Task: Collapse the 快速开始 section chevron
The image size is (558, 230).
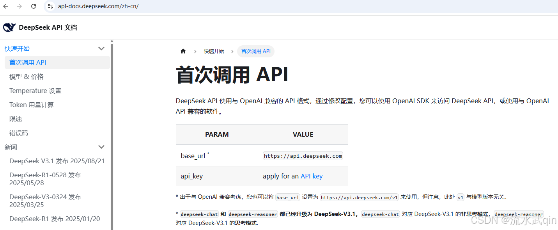Action: point(101,48)
